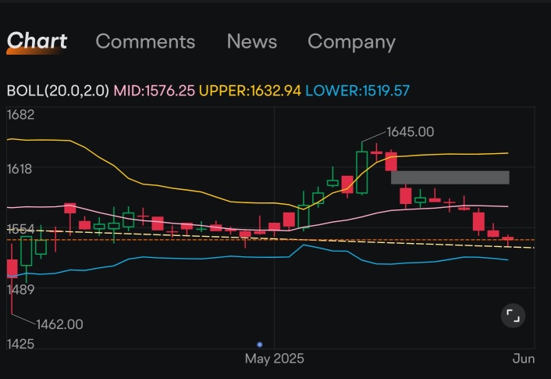Image resolution: width=551 pixels, height=379 pixels.
Task: Select the gray rectangle drawn on chart
Action: (x=450, y=177)
